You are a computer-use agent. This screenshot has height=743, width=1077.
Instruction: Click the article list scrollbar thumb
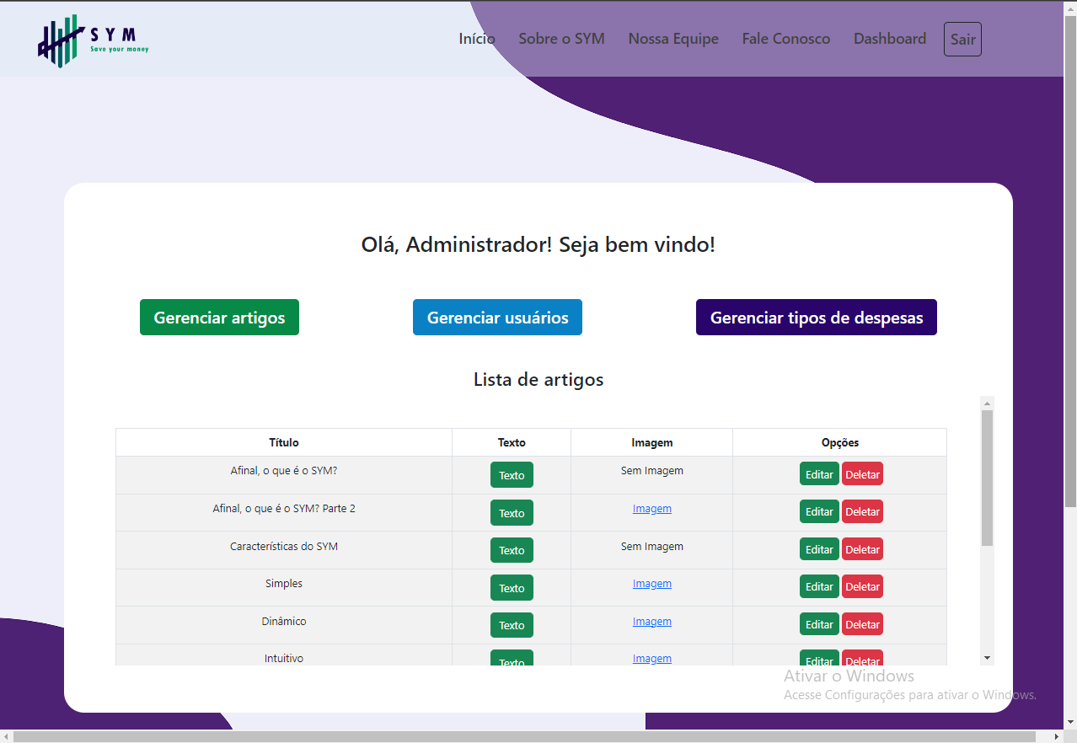coord(988,478)
